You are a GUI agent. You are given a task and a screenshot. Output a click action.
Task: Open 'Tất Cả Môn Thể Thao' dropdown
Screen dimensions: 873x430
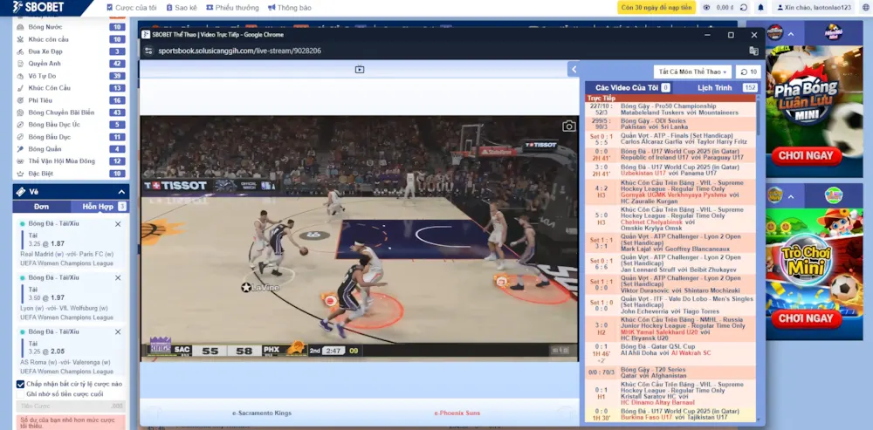[x=692, y=72]
